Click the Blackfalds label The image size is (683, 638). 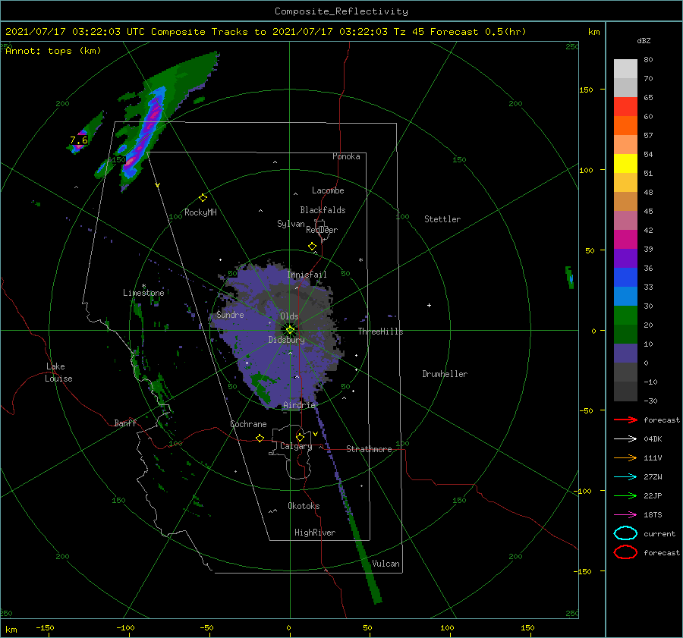[x=323, y=210]
